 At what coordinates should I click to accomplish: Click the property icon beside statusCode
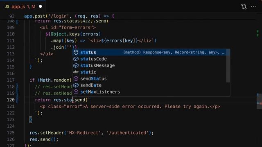coord(76,59)
